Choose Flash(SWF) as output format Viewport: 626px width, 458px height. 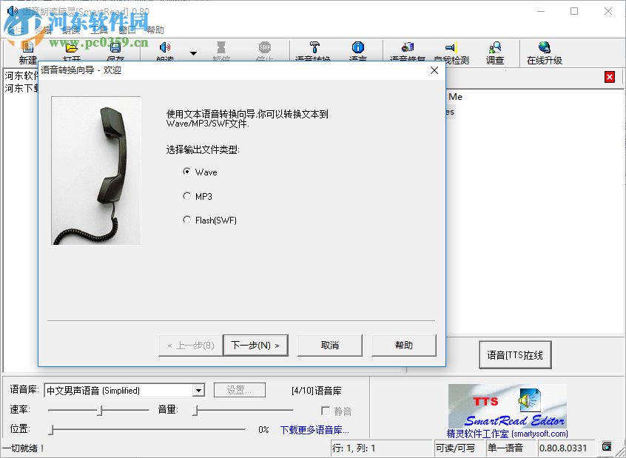tap(189, 220)
